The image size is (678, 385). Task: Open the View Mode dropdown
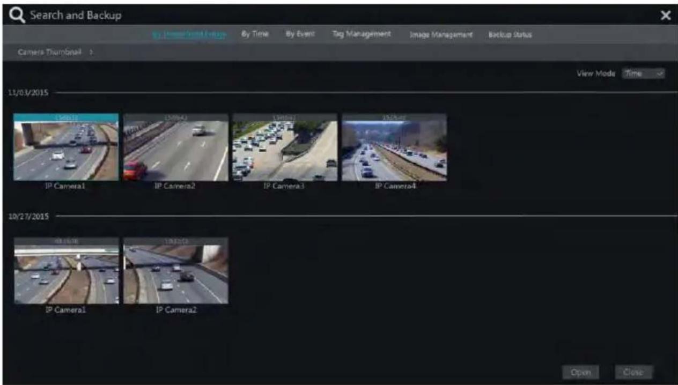click(x=643, y=74)
